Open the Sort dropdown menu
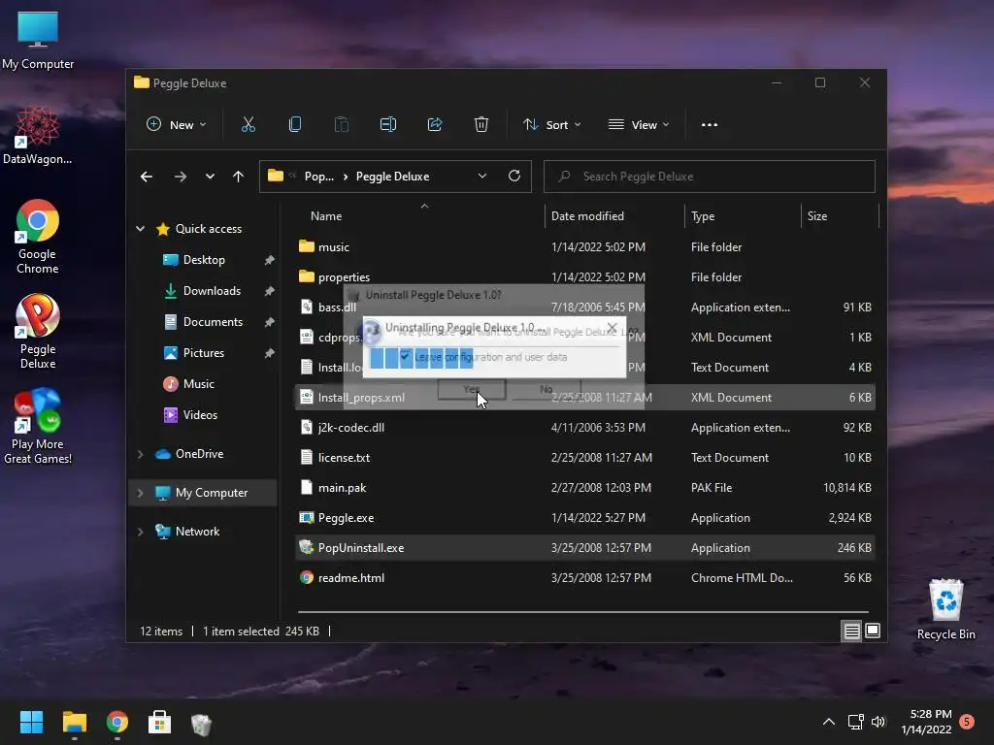This screenshot has width=994, height=745. 551,125
